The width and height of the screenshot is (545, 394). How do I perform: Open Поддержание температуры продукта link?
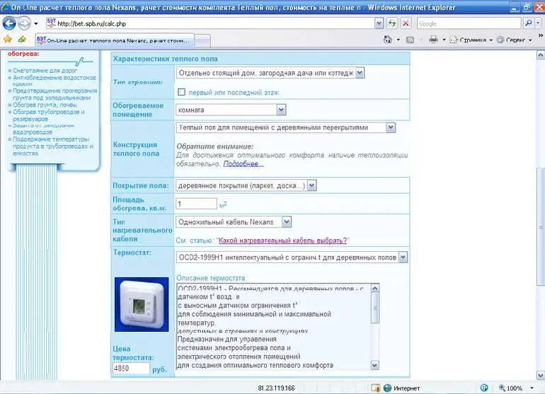[x=53, y=146]
